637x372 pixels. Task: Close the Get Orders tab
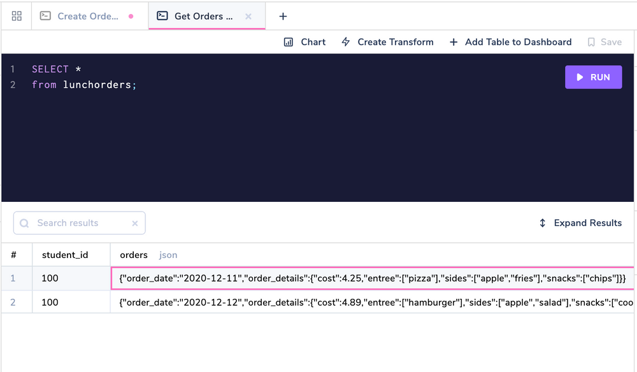point(248,16)
